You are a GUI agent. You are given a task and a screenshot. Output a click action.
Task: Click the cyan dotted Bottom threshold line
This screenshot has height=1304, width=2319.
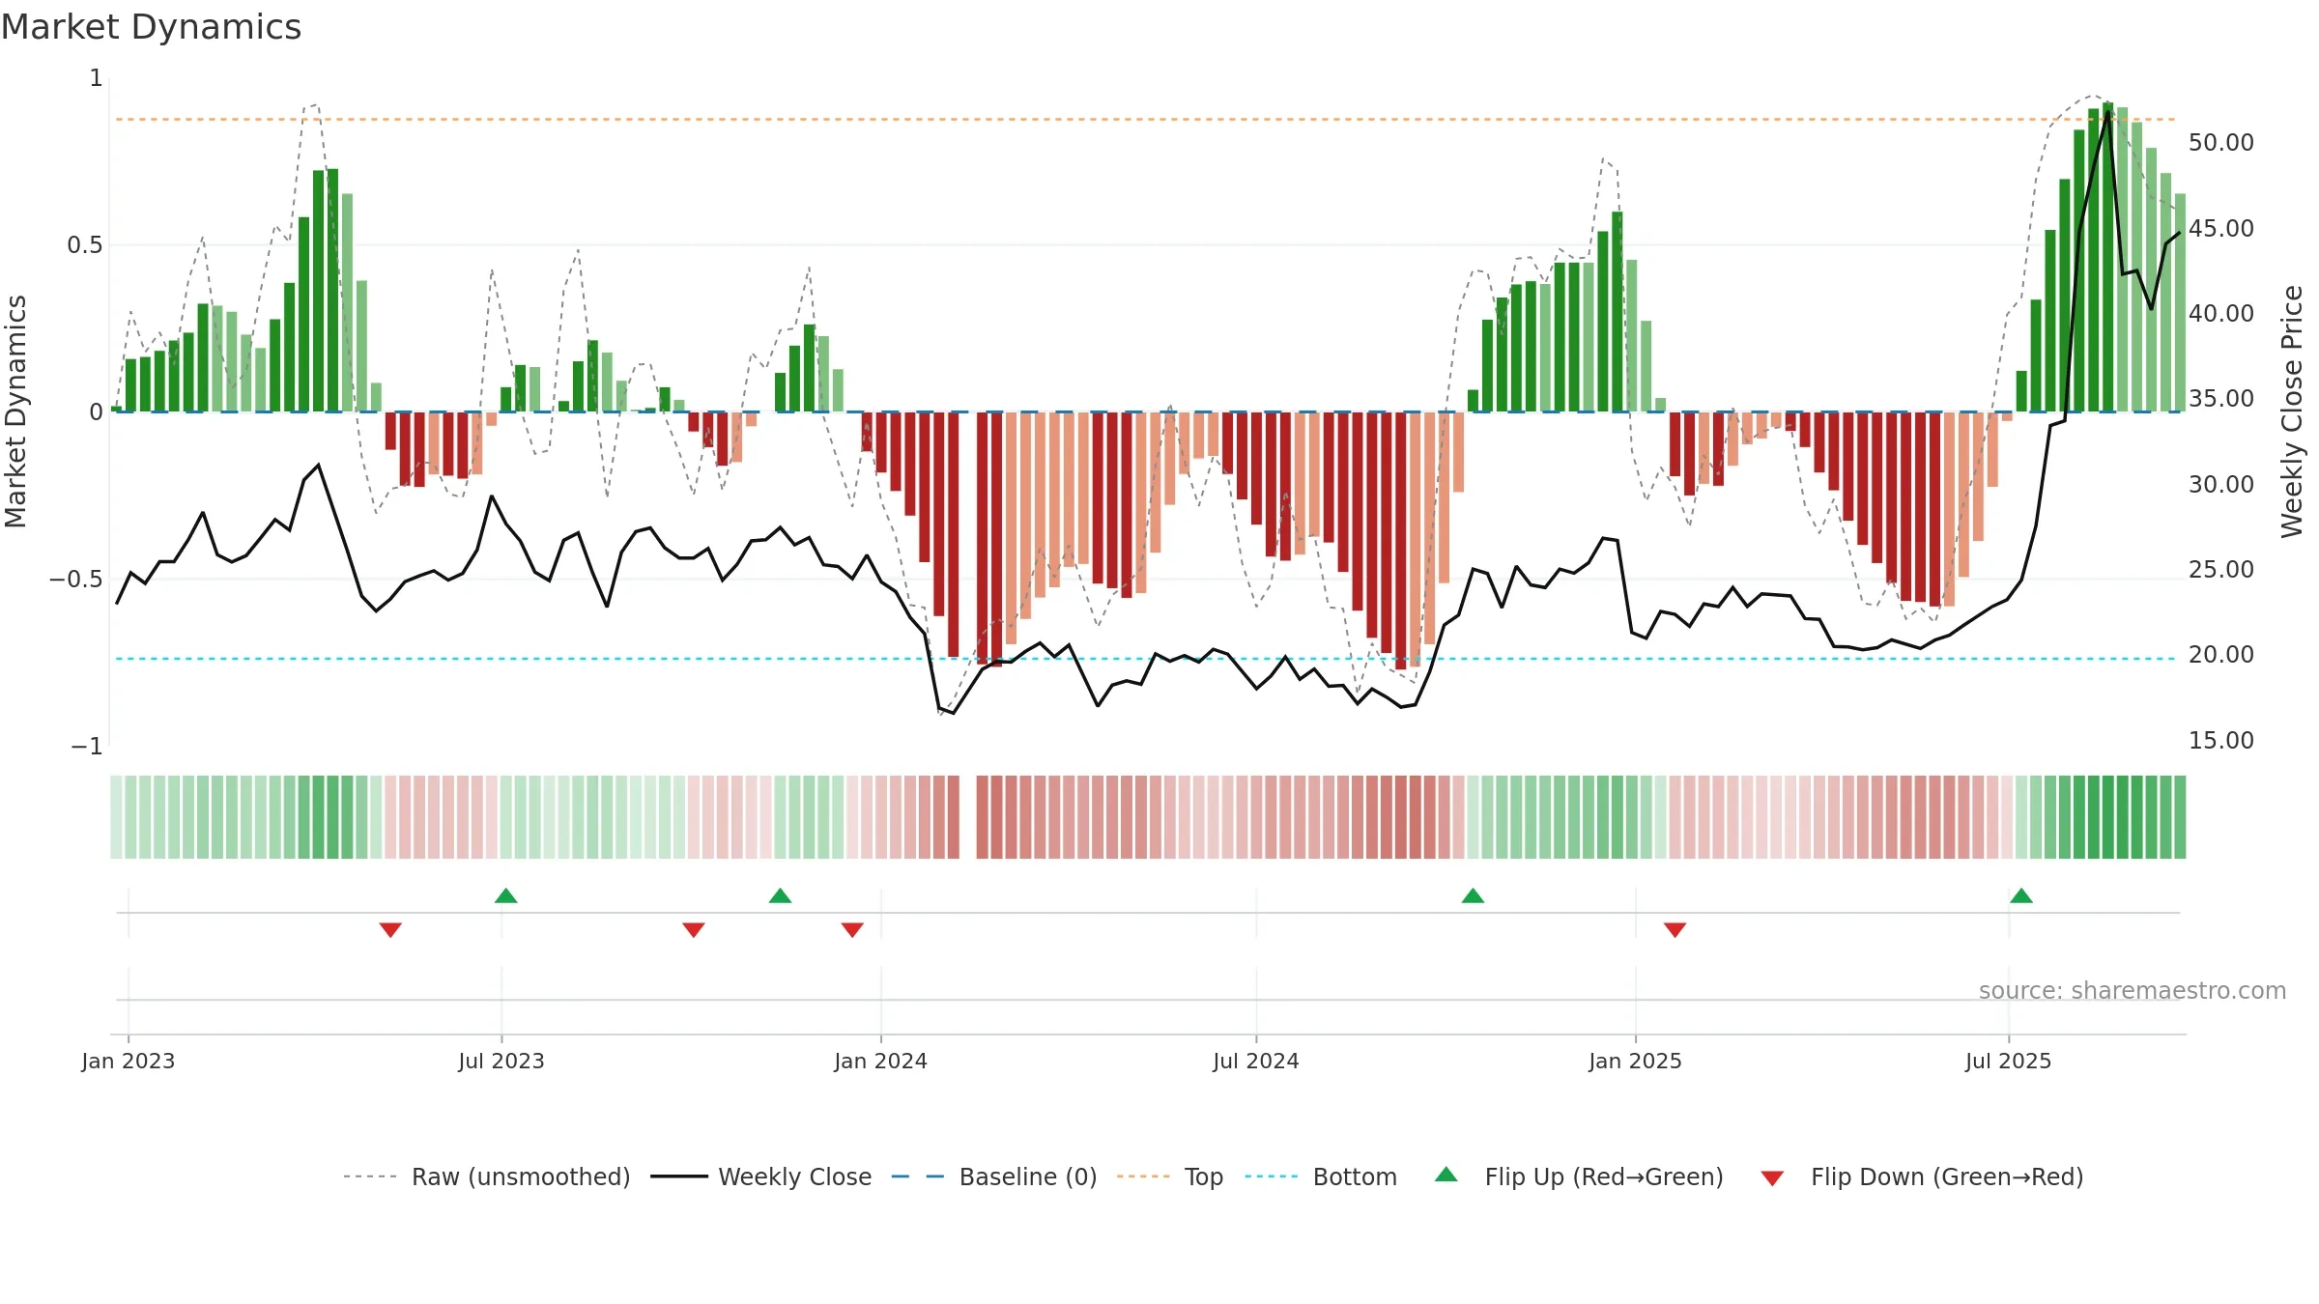coord(1146,659)
